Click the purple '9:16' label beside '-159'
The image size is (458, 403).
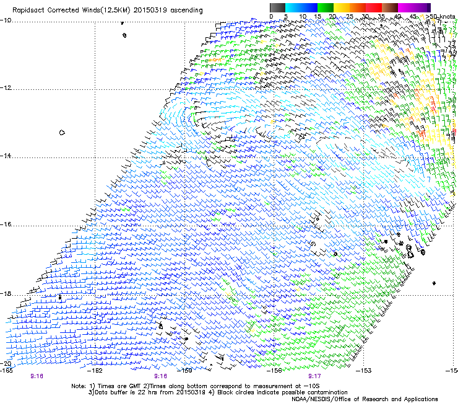tap(161, 376)
